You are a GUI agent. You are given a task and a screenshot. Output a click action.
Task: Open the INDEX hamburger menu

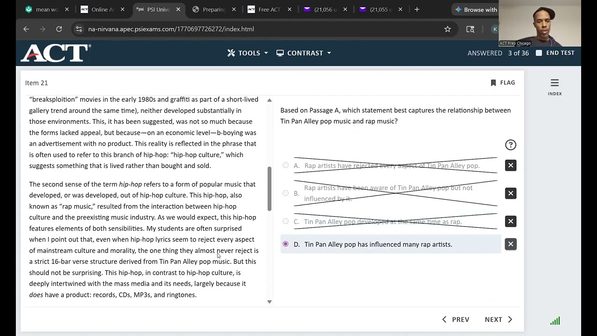coord(555,86)
